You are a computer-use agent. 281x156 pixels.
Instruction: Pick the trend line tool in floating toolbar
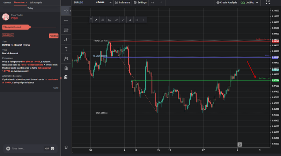pyautogui.click(x=96, y=20)
